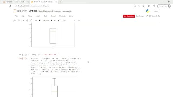Save notebook with the floppy disk icon
The width and height of the screenshot is (173, 97).
[x=15, y=20]
